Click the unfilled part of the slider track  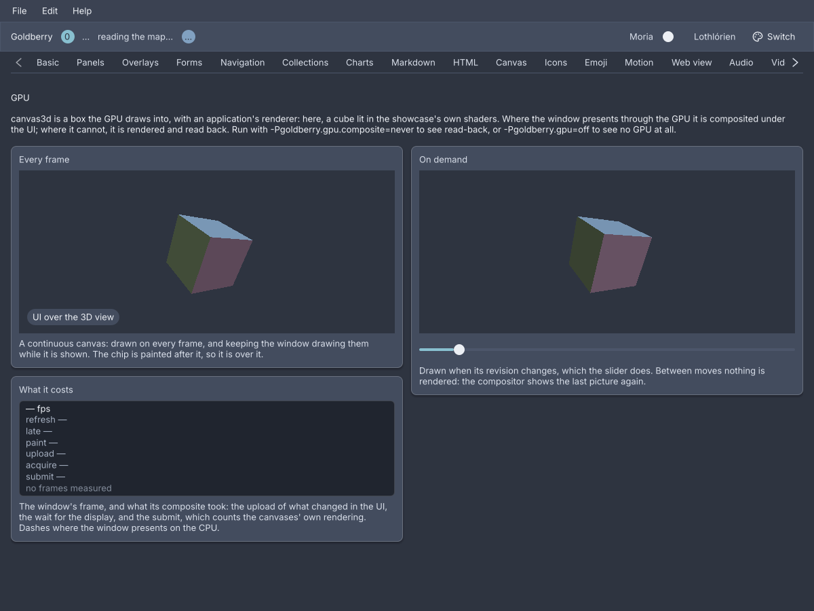pos(629,350)
